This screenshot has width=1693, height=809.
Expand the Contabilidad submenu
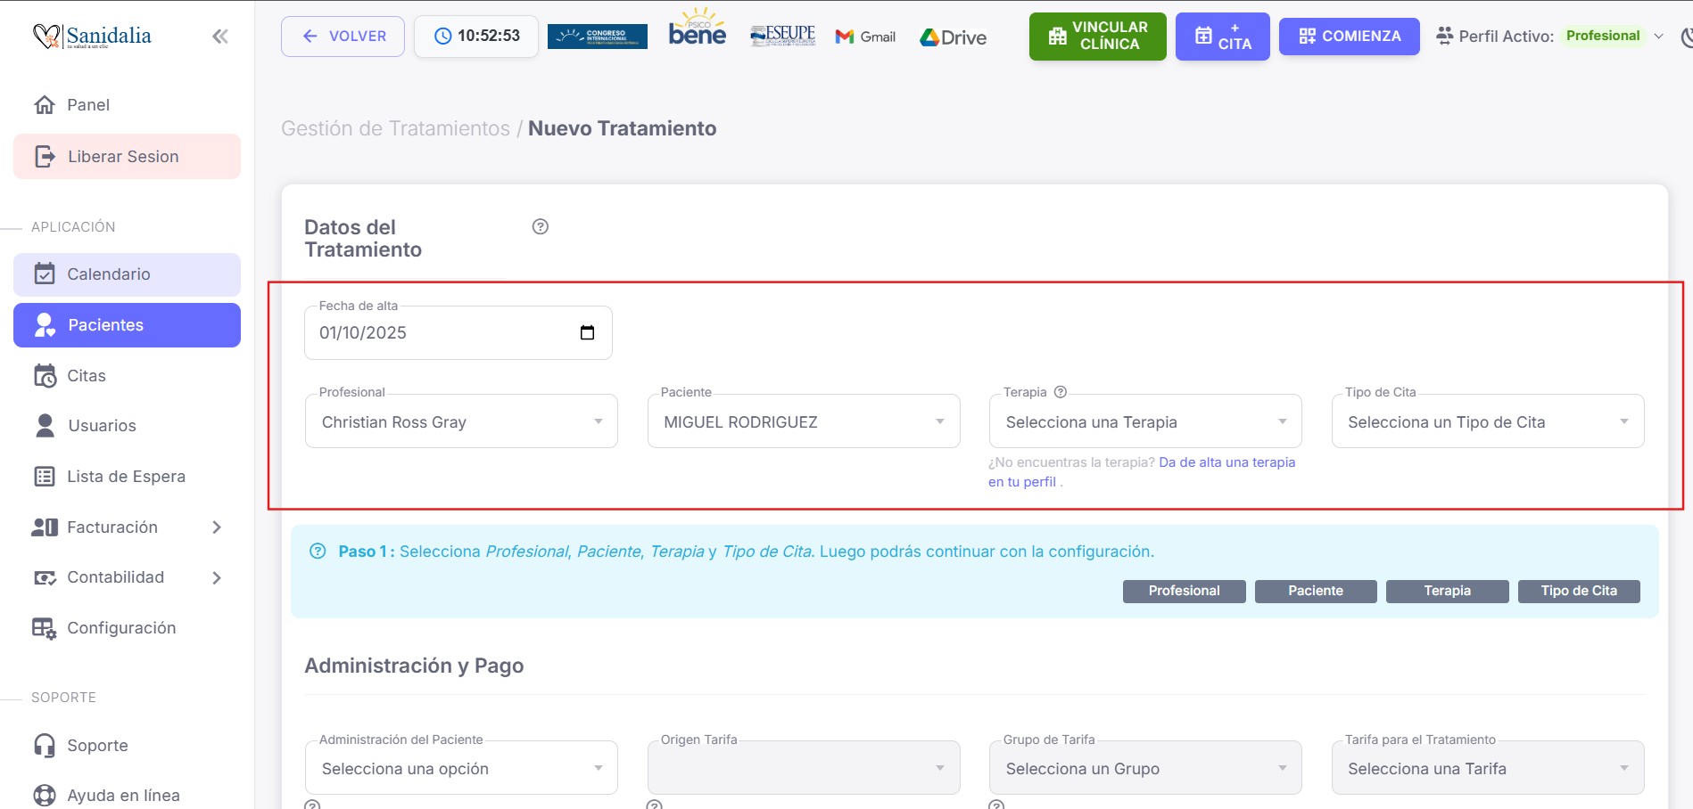tap(216, 577)
